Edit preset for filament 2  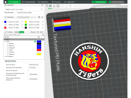pyautogui.click(x=43, y=22)
